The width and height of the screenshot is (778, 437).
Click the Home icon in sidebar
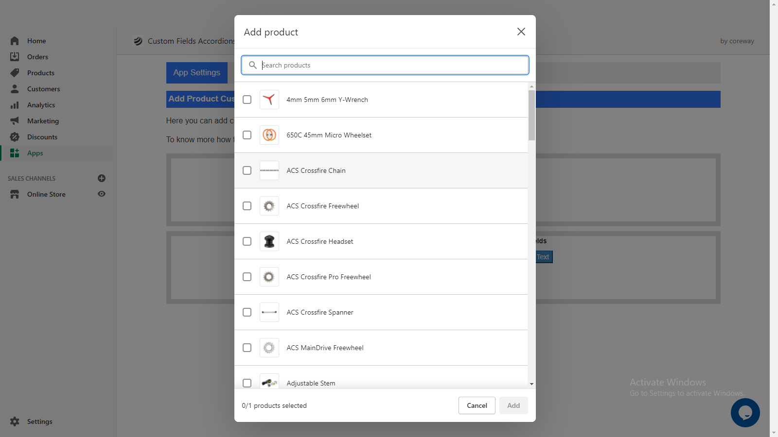click(15, 41)
